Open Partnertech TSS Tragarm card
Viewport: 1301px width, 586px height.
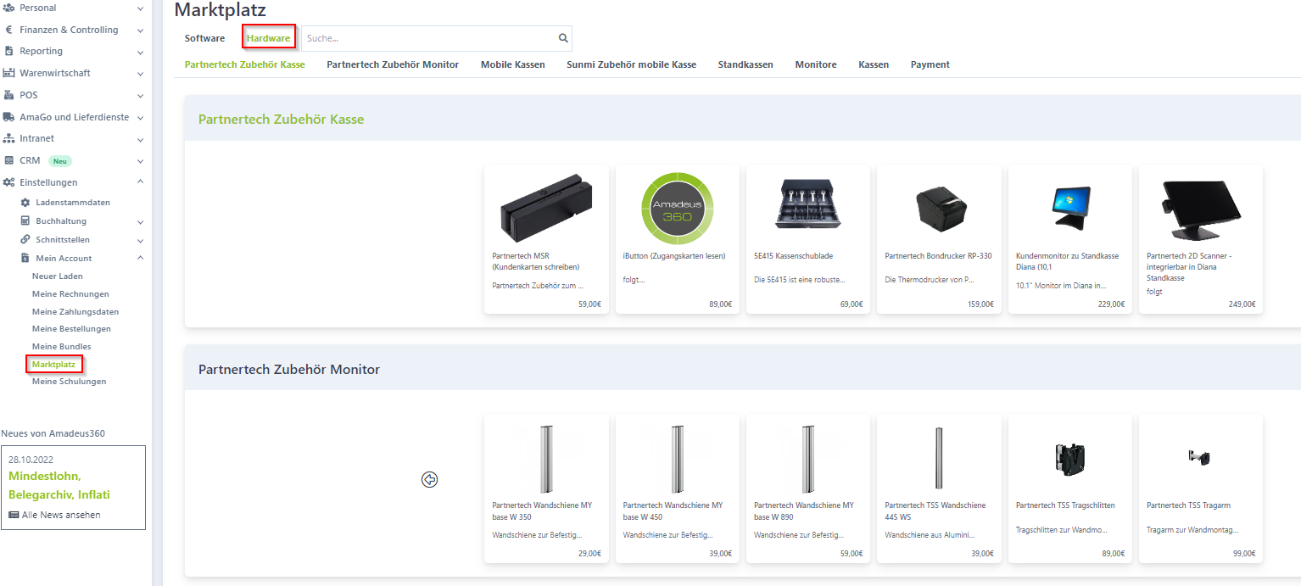click(1201, 488)
